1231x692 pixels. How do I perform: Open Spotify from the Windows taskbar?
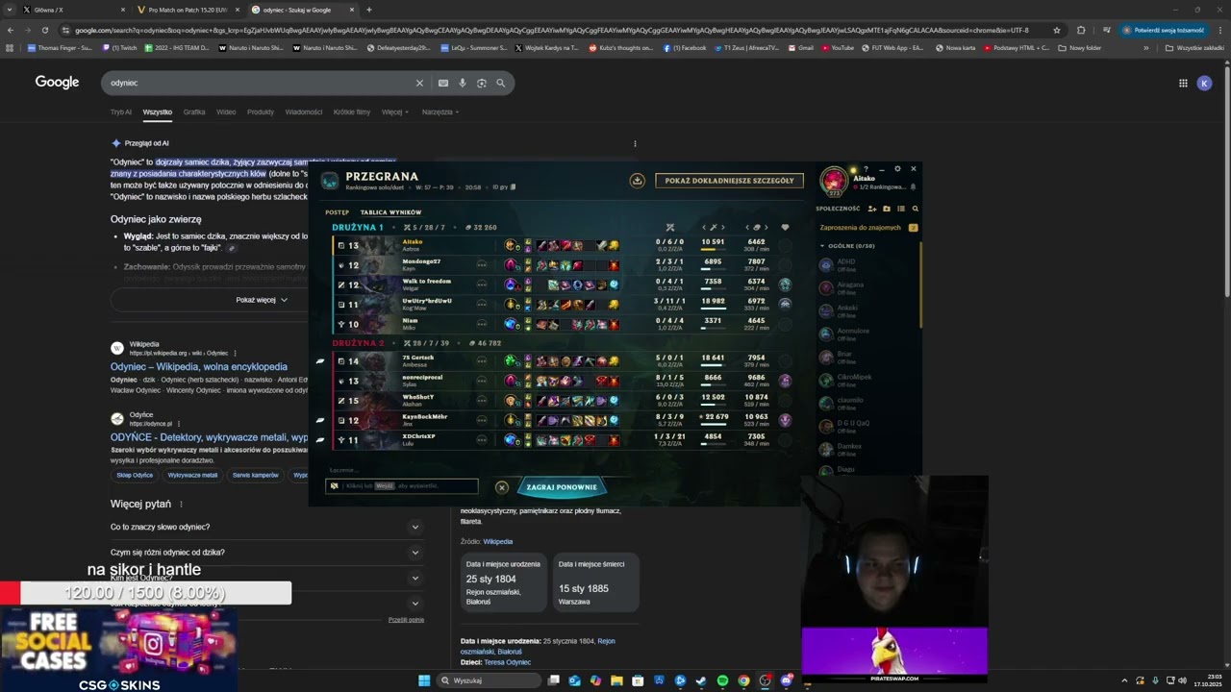point(722,680)
